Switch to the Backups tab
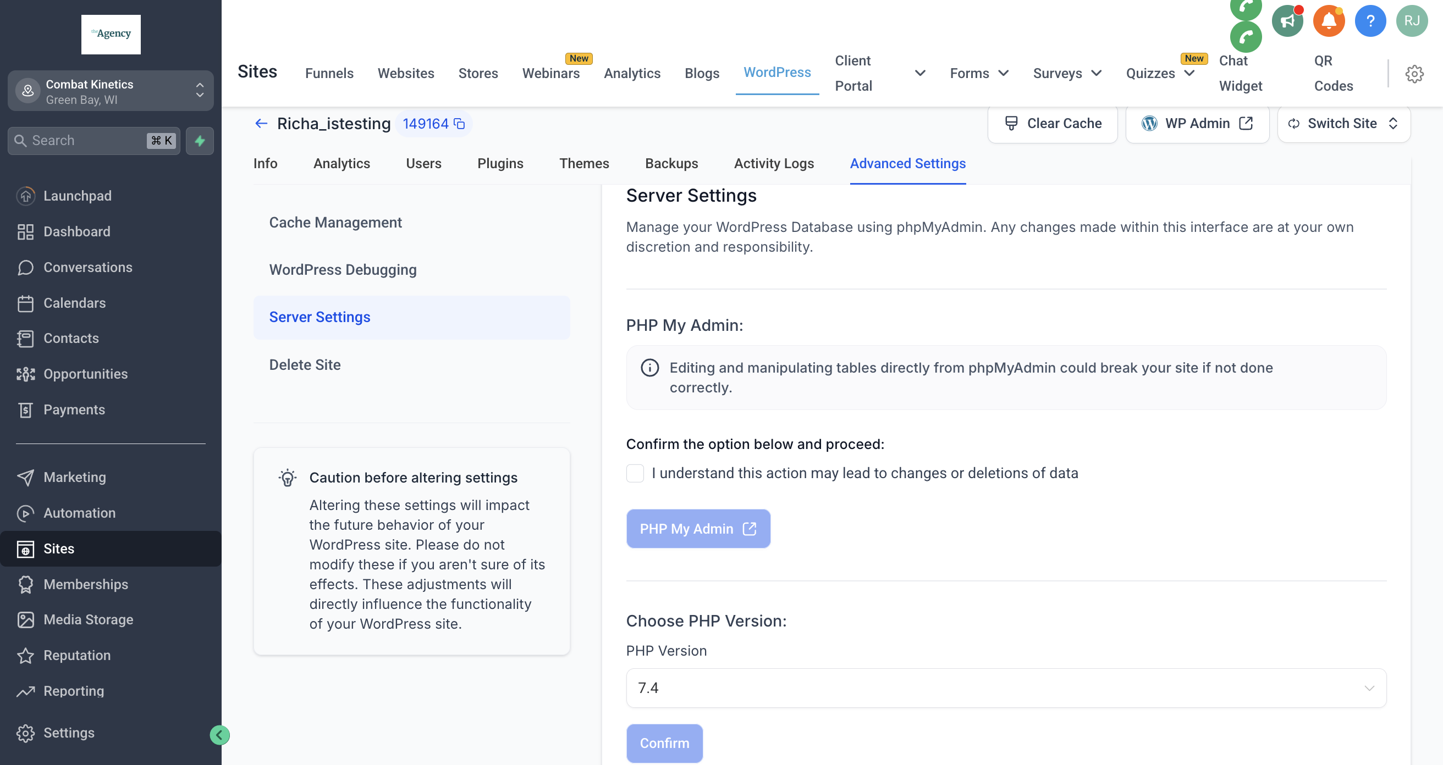Screen dimensions: 1443x765 pyautogui.click(x=671, y=163)
